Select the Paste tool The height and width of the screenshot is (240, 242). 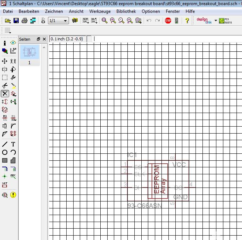click(14, 86)
